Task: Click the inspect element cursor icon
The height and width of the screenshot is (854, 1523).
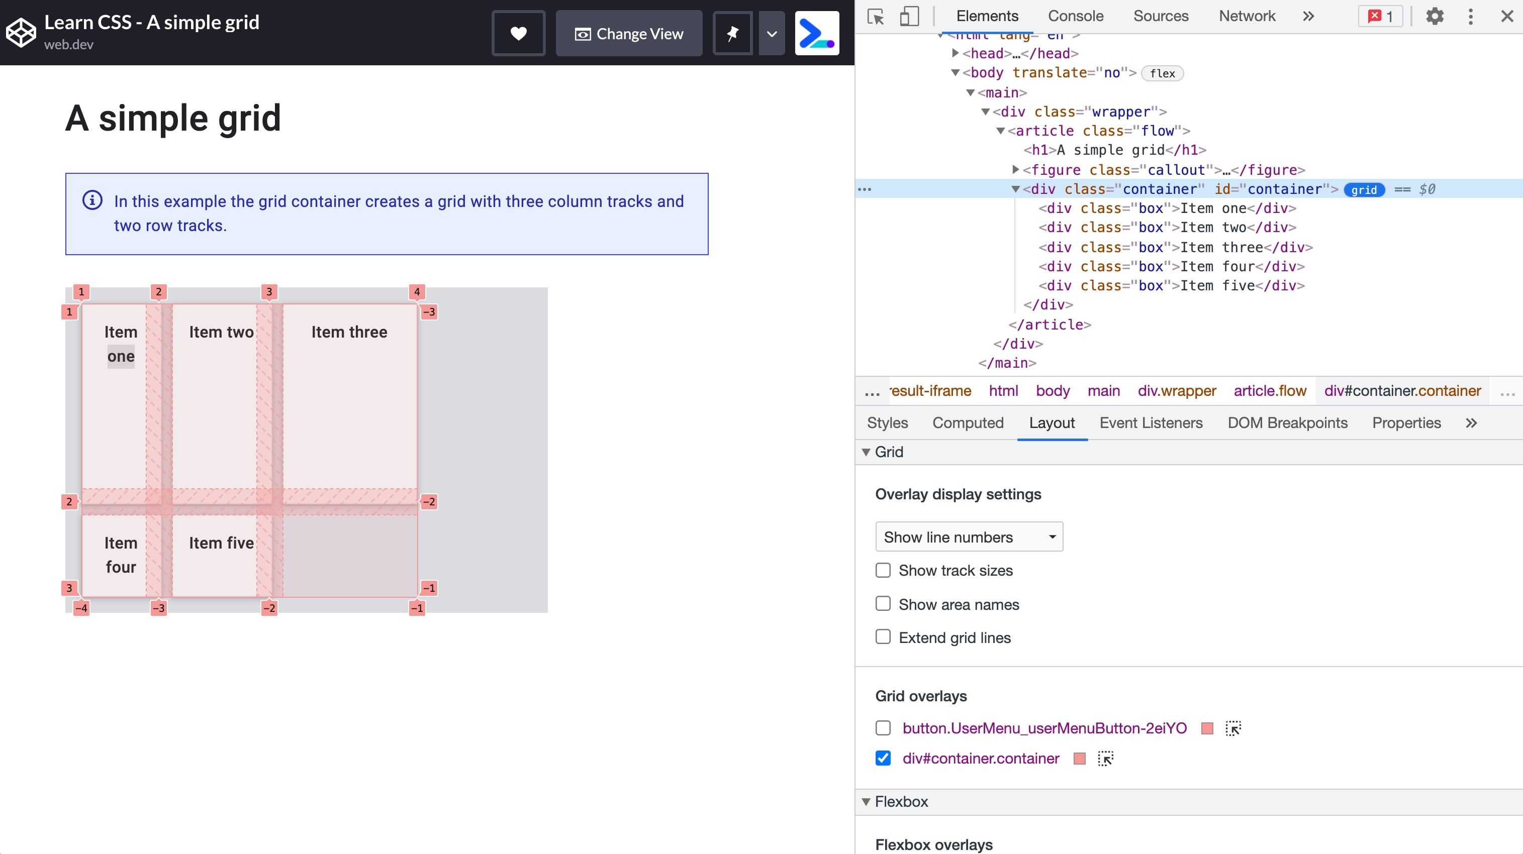Action: point(877,16)
